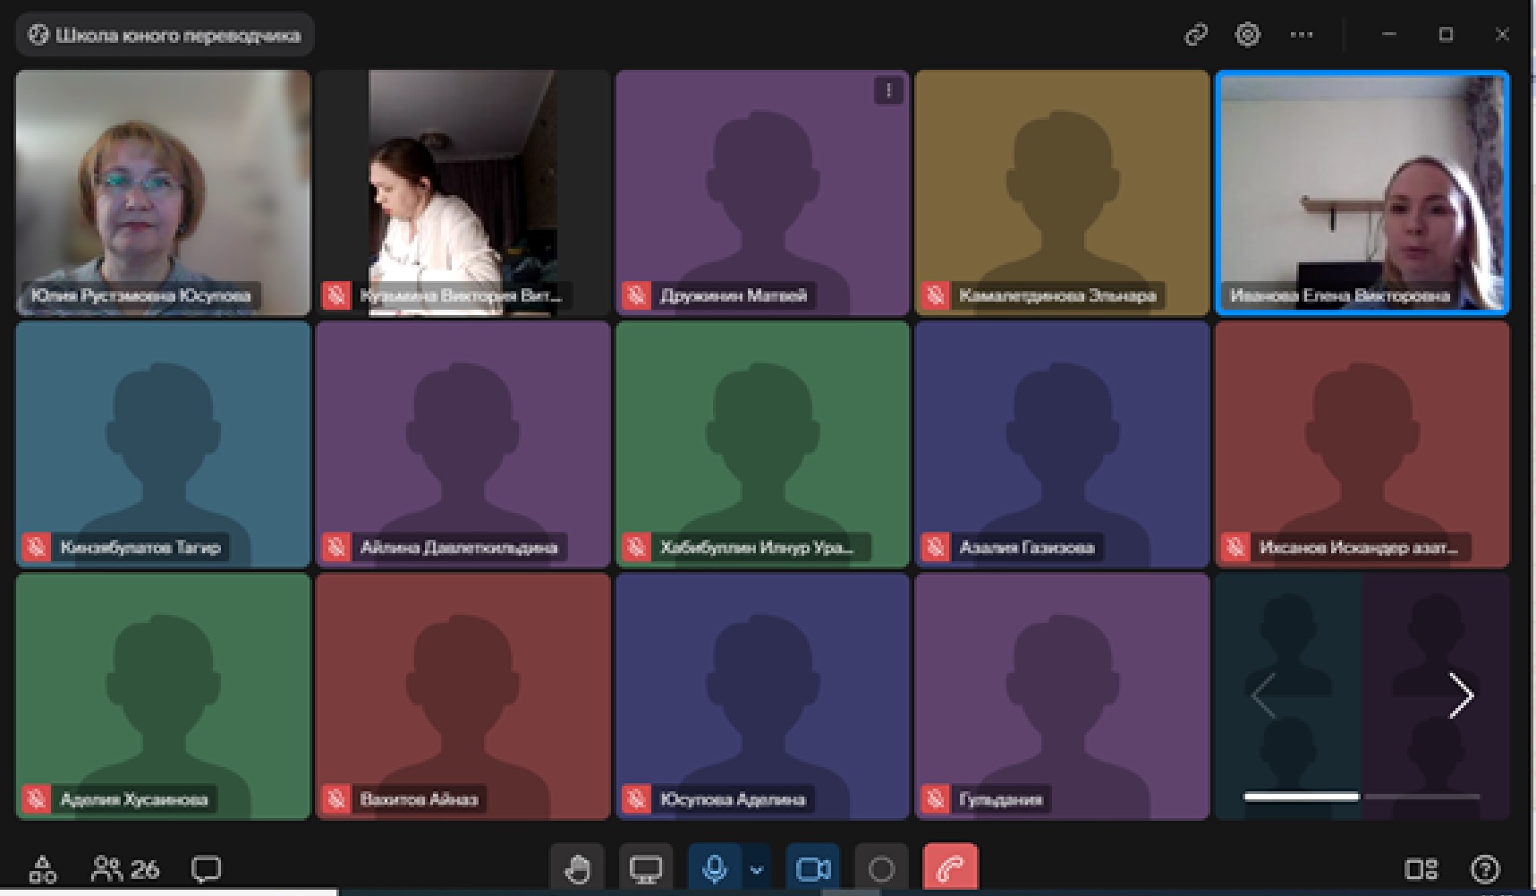Open the breakout rooms icon

(x=42, y=868)
